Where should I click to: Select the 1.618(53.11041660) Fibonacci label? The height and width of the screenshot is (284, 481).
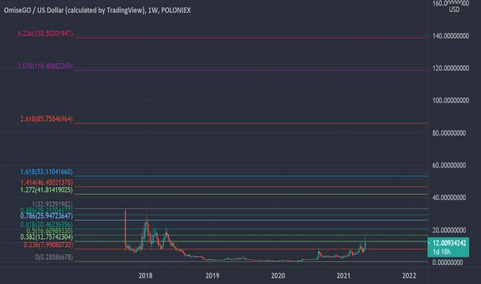click(46, 171)
